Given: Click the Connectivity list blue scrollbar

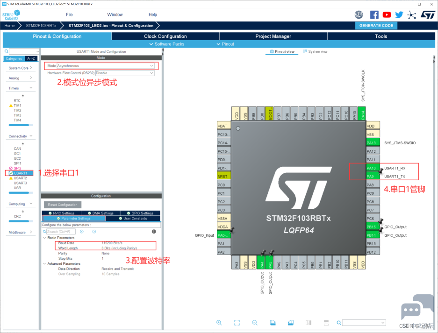Looking at the screenshot, I should pos(19,193).
